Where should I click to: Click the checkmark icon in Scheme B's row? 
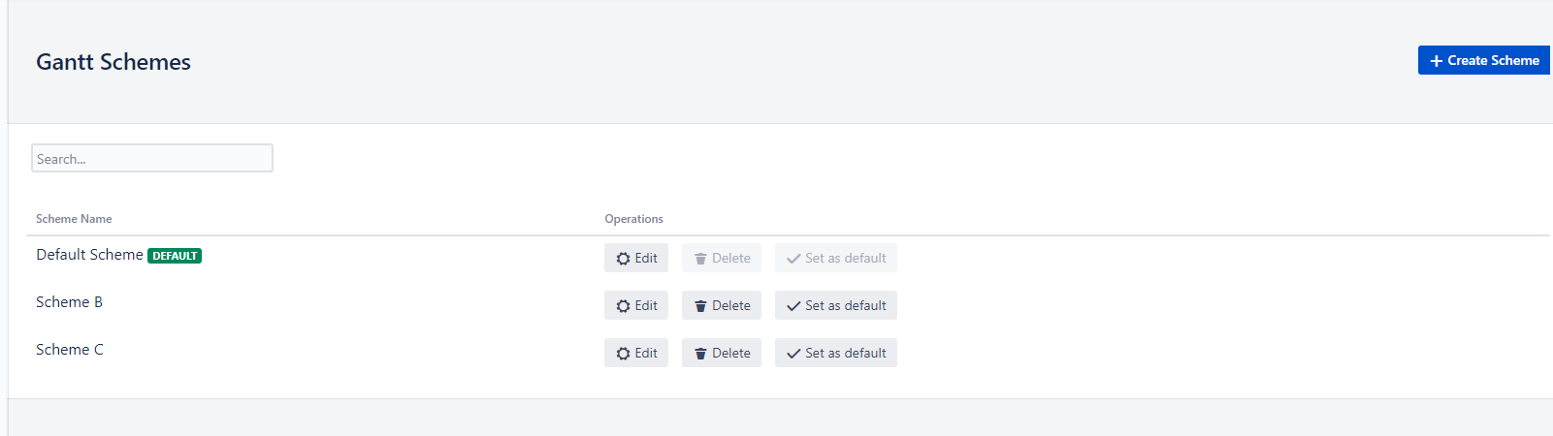click(x=793, y=306)
